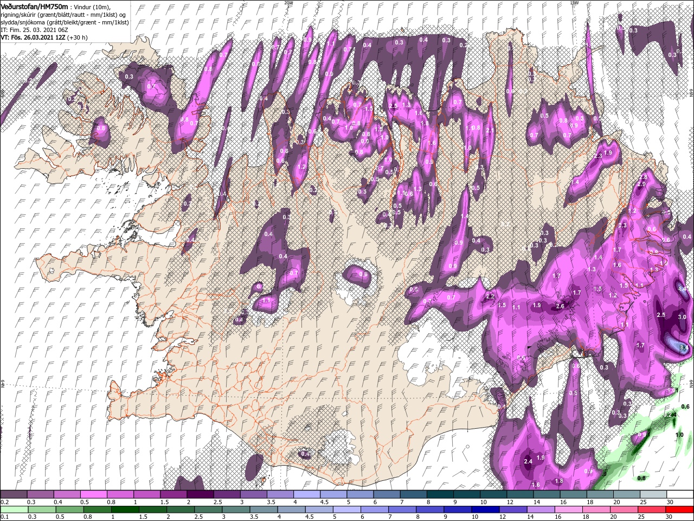Pick the top-row lavender swatch between 4 and 4.5
694x521 pixels.
(307, 494)
